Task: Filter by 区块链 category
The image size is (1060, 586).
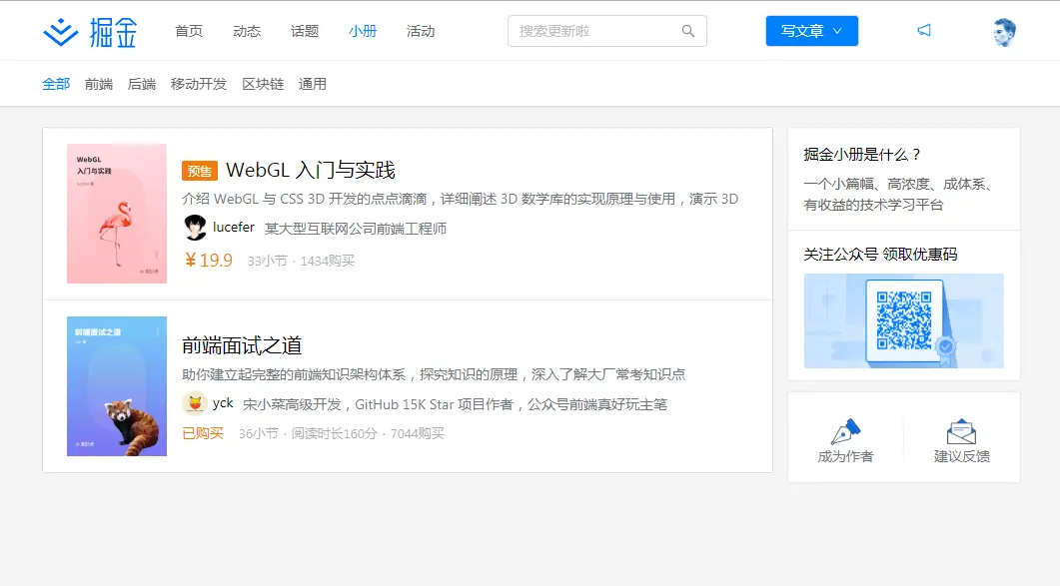Action: click(x=263, y=84)
